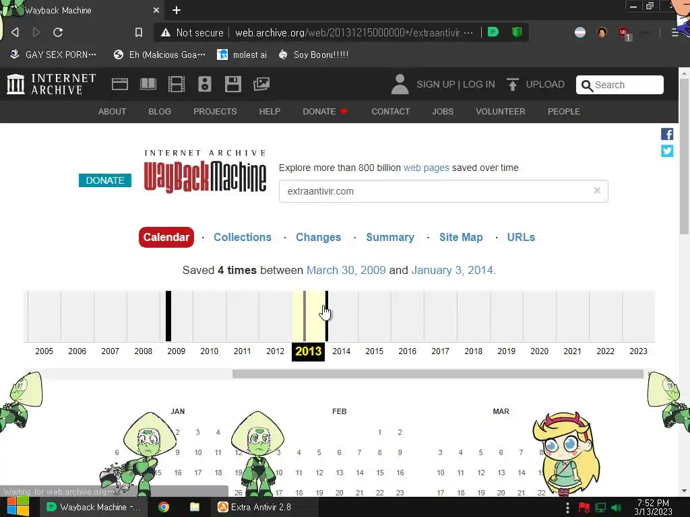Image resolution: width=690 pixels, height=517 pixels.
Task: Click LOG IN link
Action: pyautogui.click(x=479, y=84)
